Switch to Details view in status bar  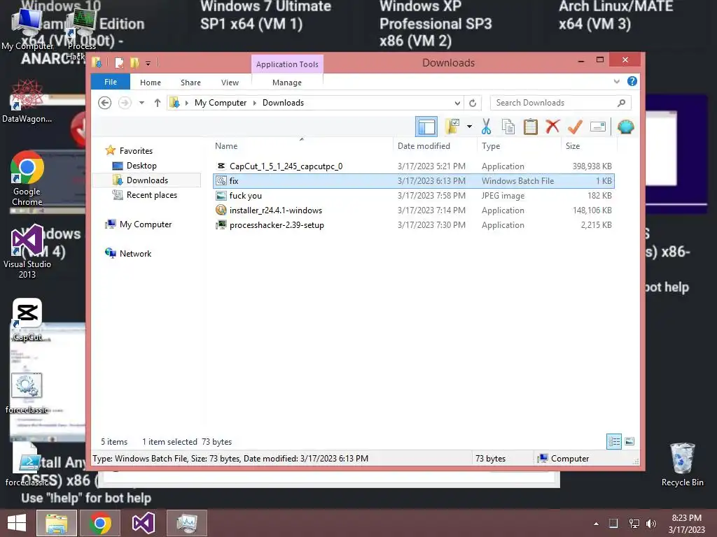(x=614, y=441)
